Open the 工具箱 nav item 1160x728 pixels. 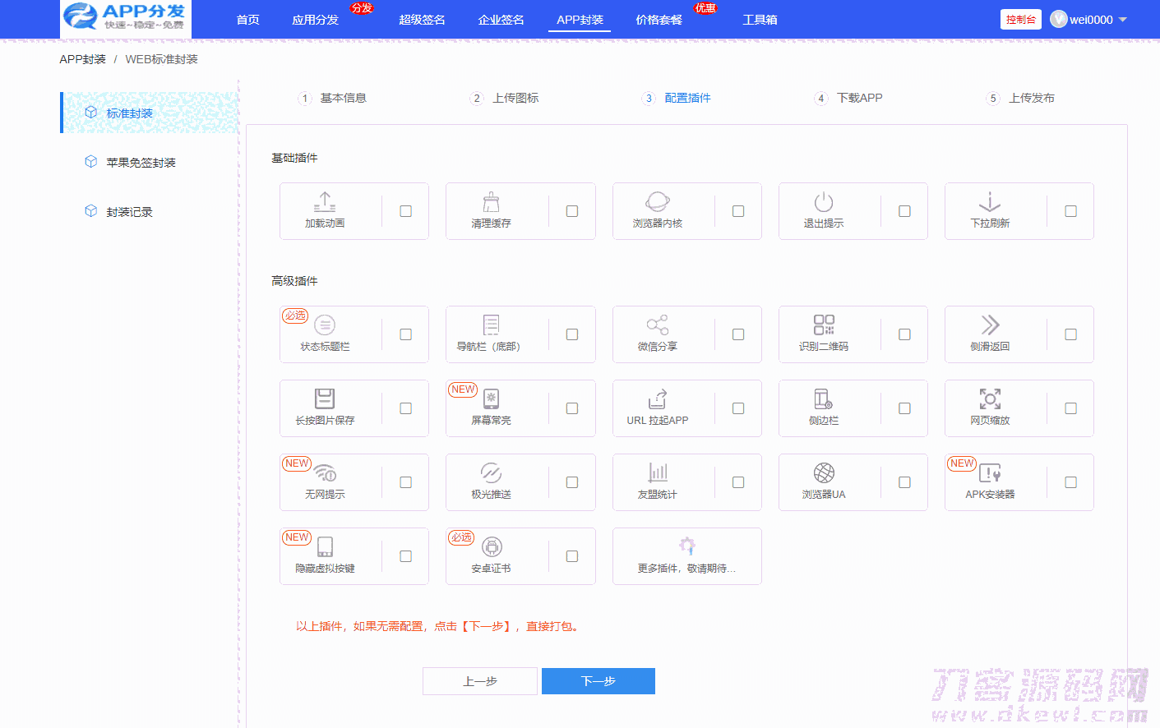[x=760, y=20]
